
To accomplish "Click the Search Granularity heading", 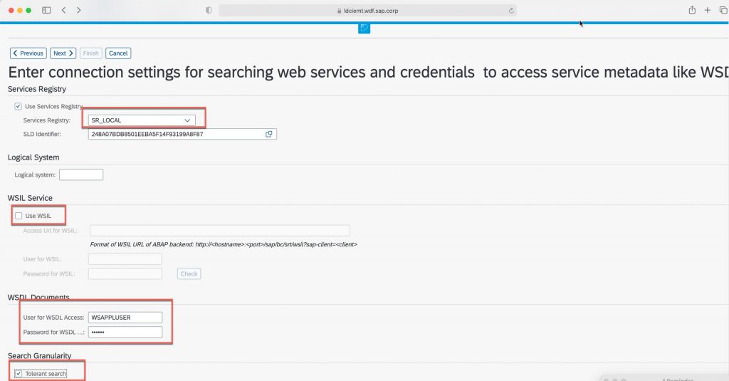I will [x=40, y=356].
